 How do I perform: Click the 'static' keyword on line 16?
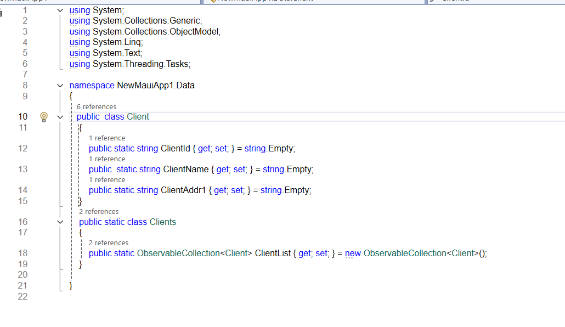[x=115, y=222]
